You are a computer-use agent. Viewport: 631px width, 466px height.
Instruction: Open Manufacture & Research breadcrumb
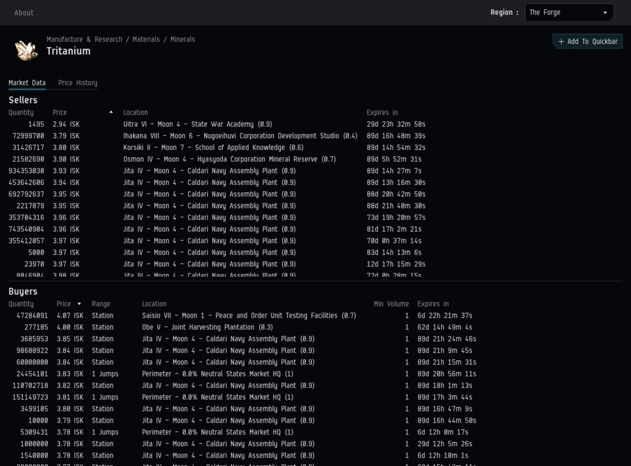coord(84,39)
